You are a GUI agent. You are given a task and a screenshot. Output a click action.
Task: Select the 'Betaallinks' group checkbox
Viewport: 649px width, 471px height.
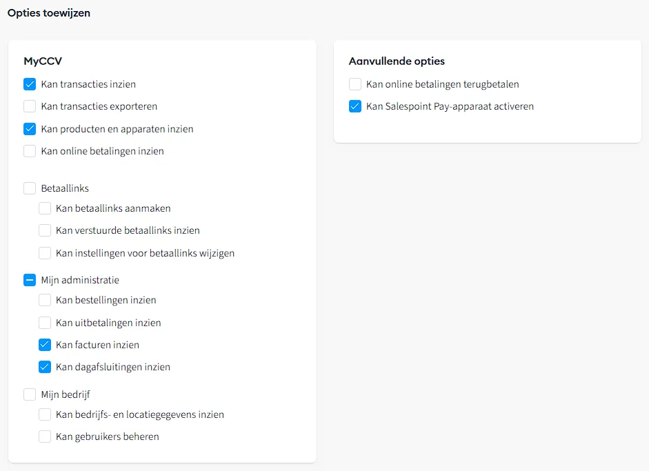pyautogui.click(x=30, y=188)
